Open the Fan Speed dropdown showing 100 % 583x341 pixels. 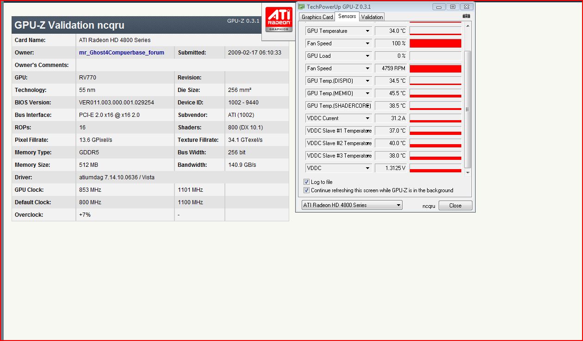367,43
